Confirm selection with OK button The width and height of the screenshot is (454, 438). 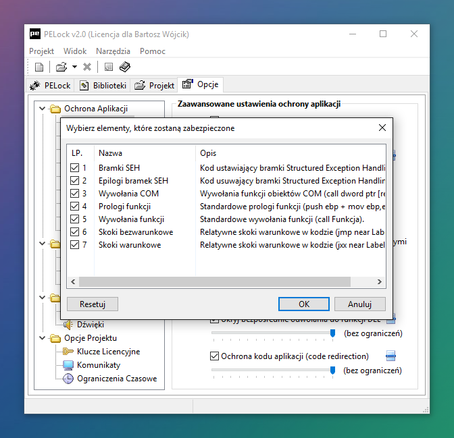[304, 304]
